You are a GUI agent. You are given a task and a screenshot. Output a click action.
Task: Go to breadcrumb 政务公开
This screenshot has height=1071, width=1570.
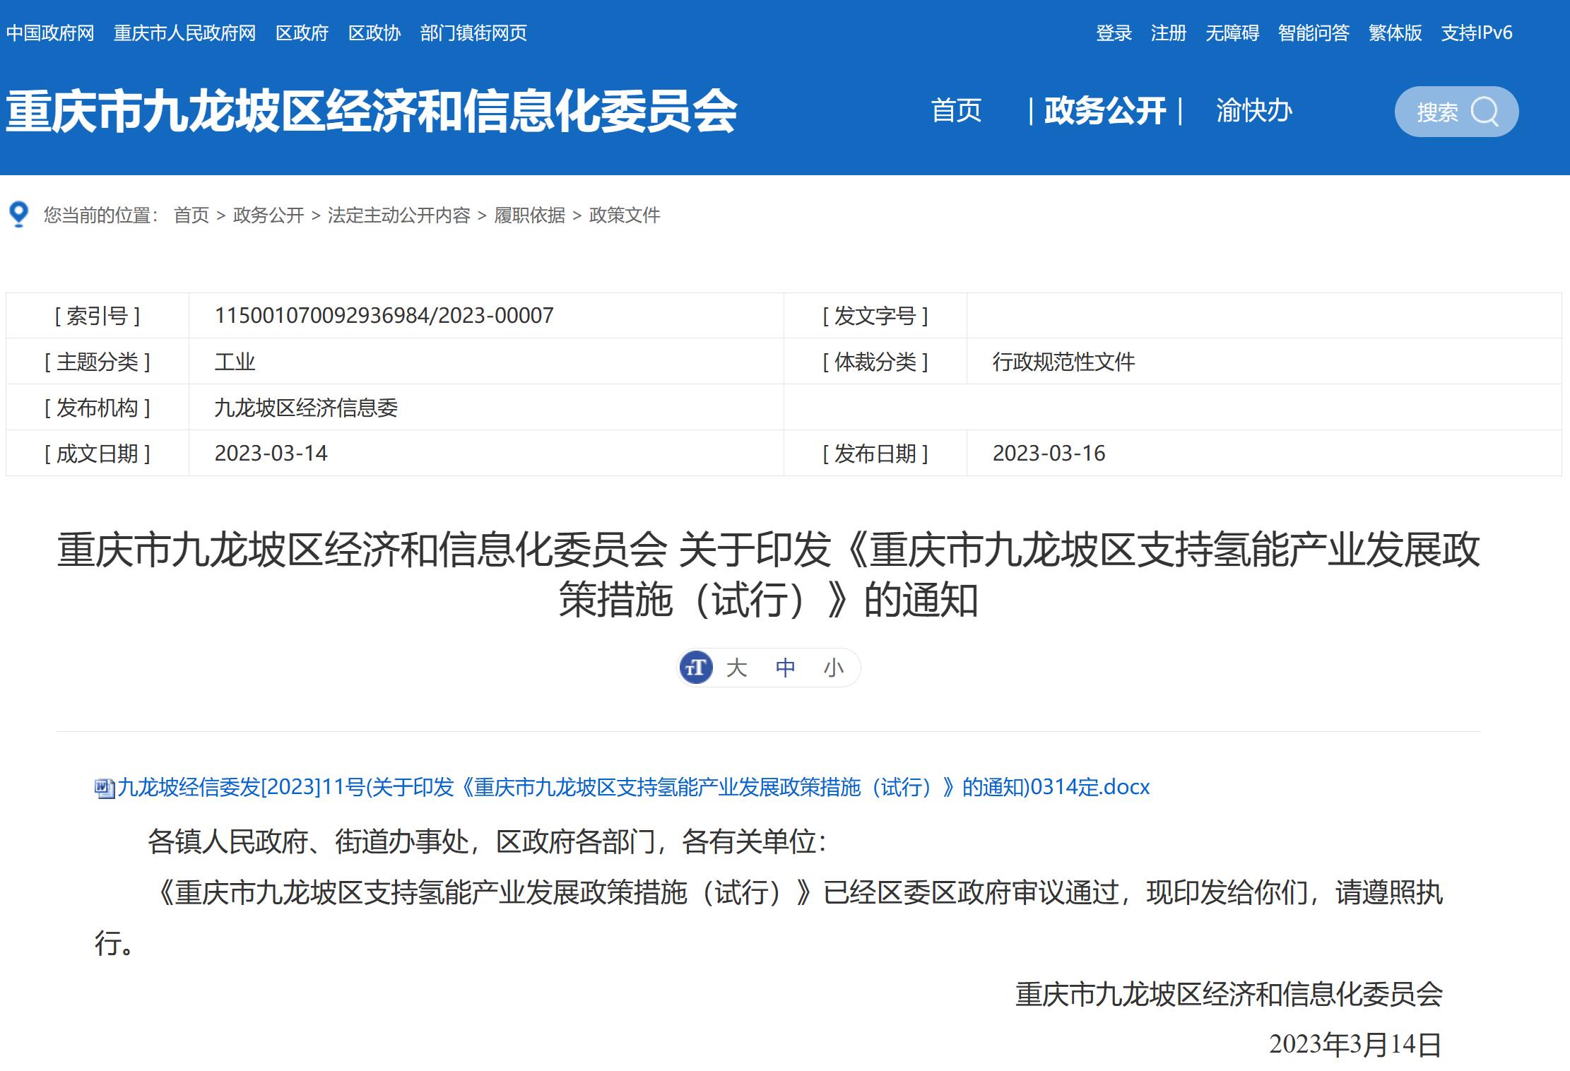[268, 215]
